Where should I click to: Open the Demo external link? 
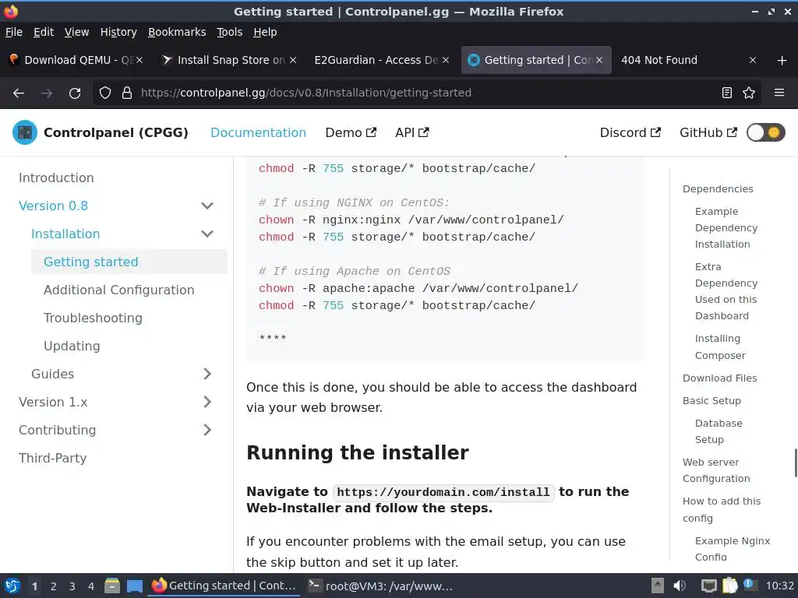351,132
